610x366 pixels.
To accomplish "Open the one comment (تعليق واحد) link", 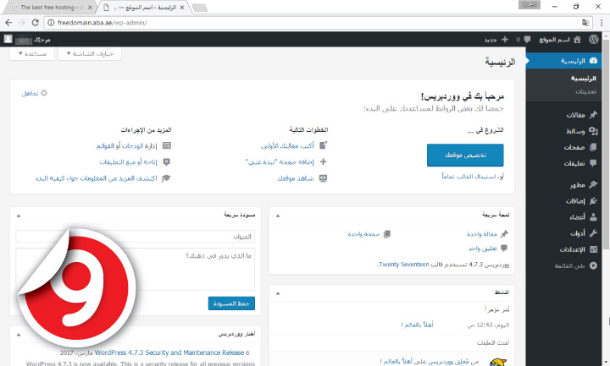I will point(483,249).
